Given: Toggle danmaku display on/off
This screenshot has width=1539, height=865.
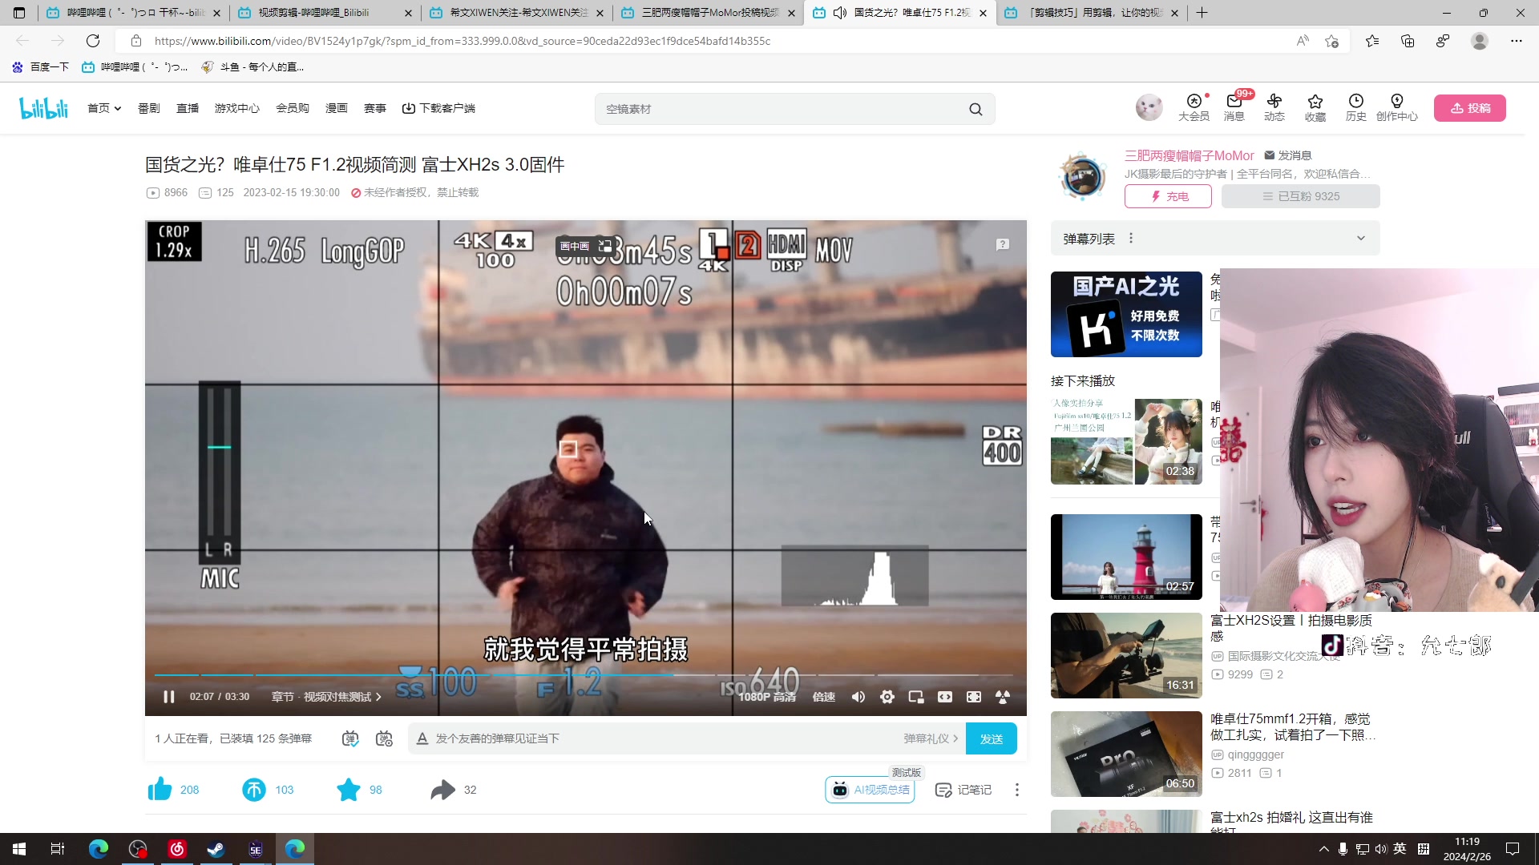Looking at the screenshot, I should click(x=350, y=738).
